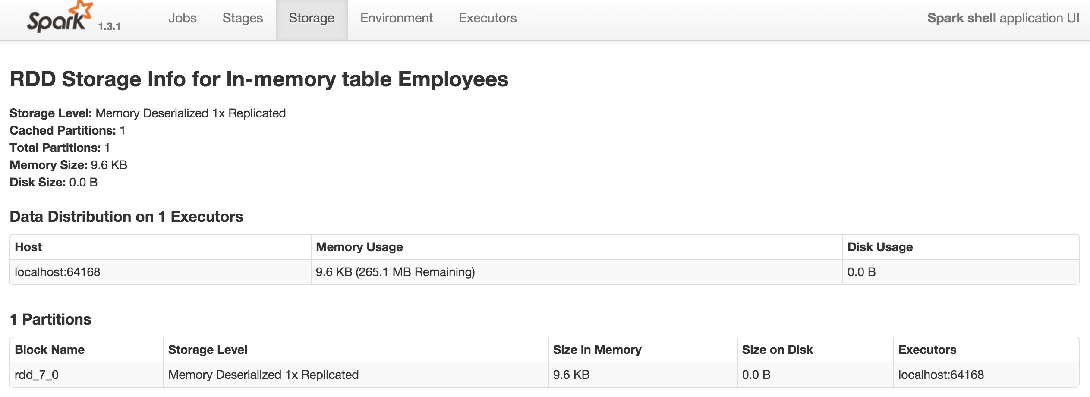The width and height of the screenshot is (1090, 397).
Task: Select localhost:64168 in the Host column
Action: click(x=57, y=272)
